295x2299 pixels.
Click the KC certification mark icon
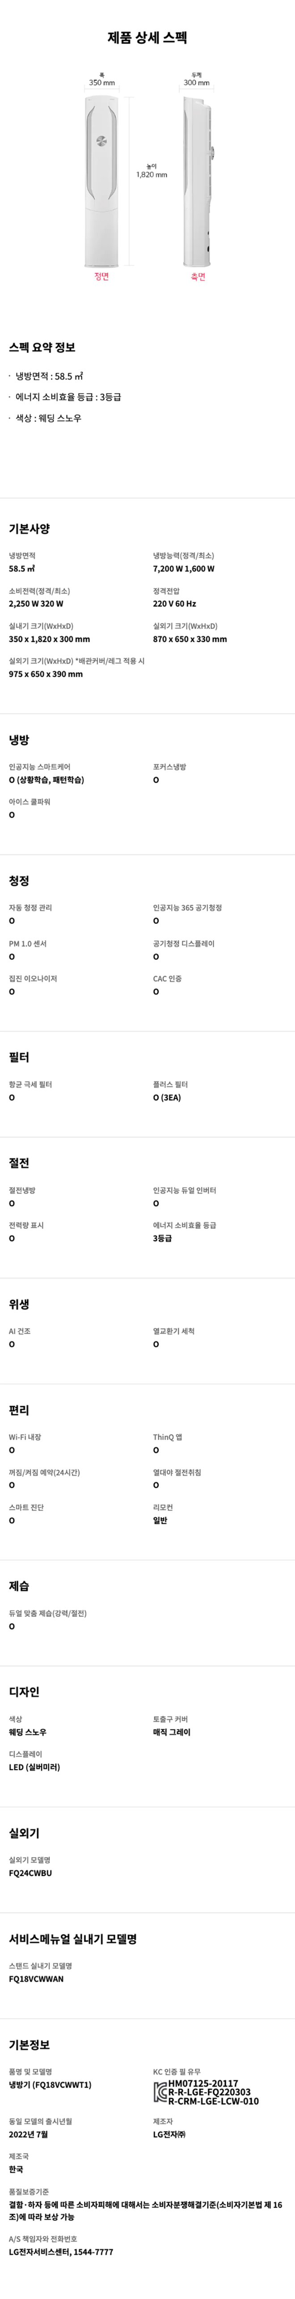pyautogui.click(x=160, y=2092)
